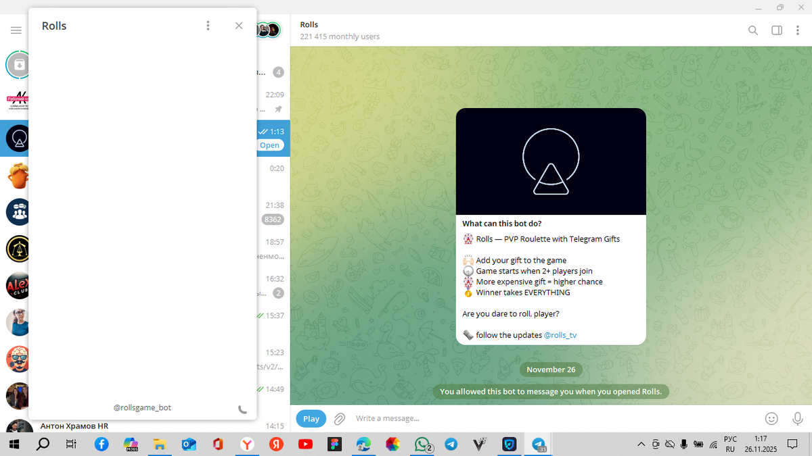Open the dark blue shield taskbar icon
The image size is (812, 456).
[x=510, y=445]
